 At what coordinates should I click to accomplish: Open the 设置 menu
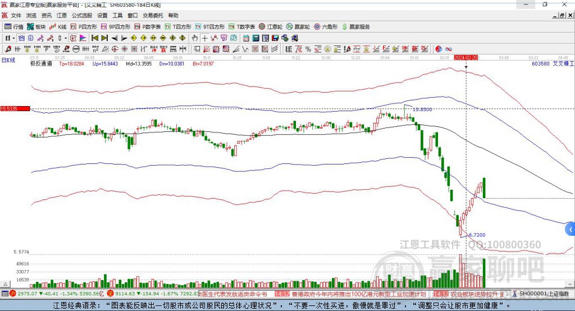(102, 15)
